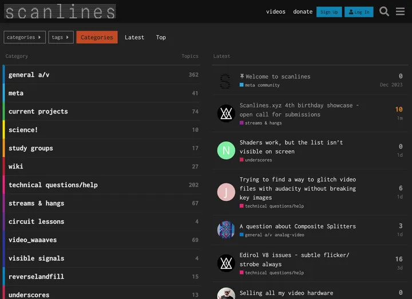
Task: Click the Dec 2023 date
Action: pyautogui.click(x=391, y=84)
